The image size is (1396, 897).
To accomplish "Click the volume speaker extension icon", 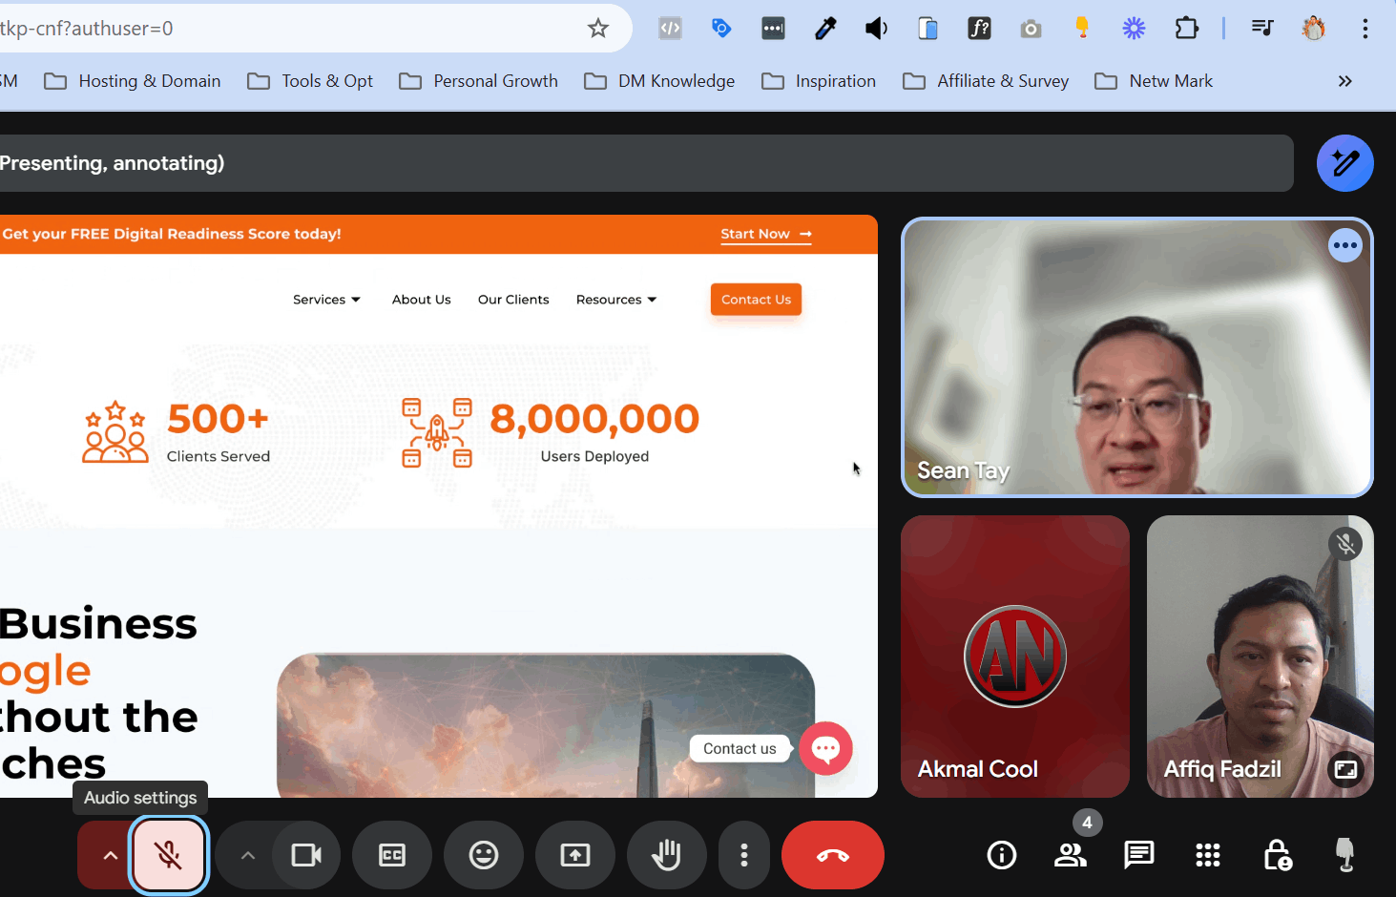I will [x=876, y=29].
